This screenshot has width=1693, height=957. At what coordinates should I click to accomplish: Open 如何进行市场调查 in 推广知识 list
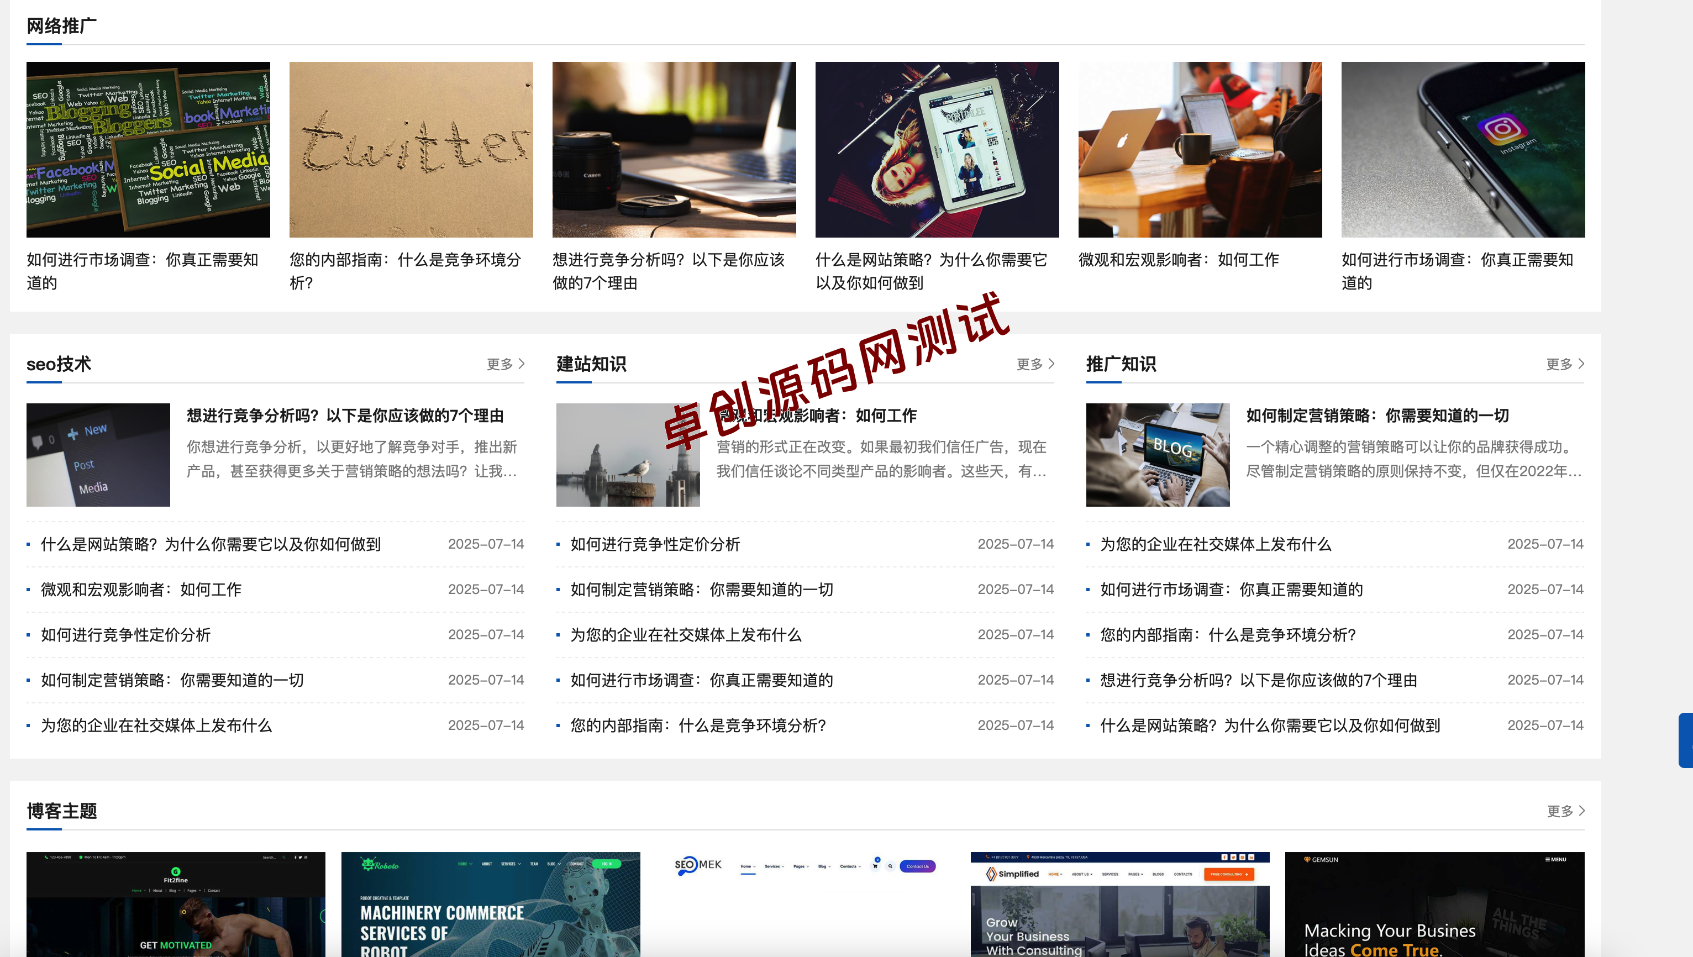(1232, 590)
